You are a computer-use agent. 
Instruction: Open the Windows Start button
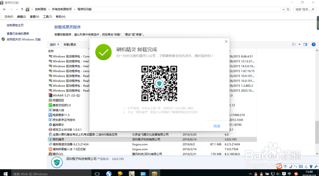coord(5,173)
